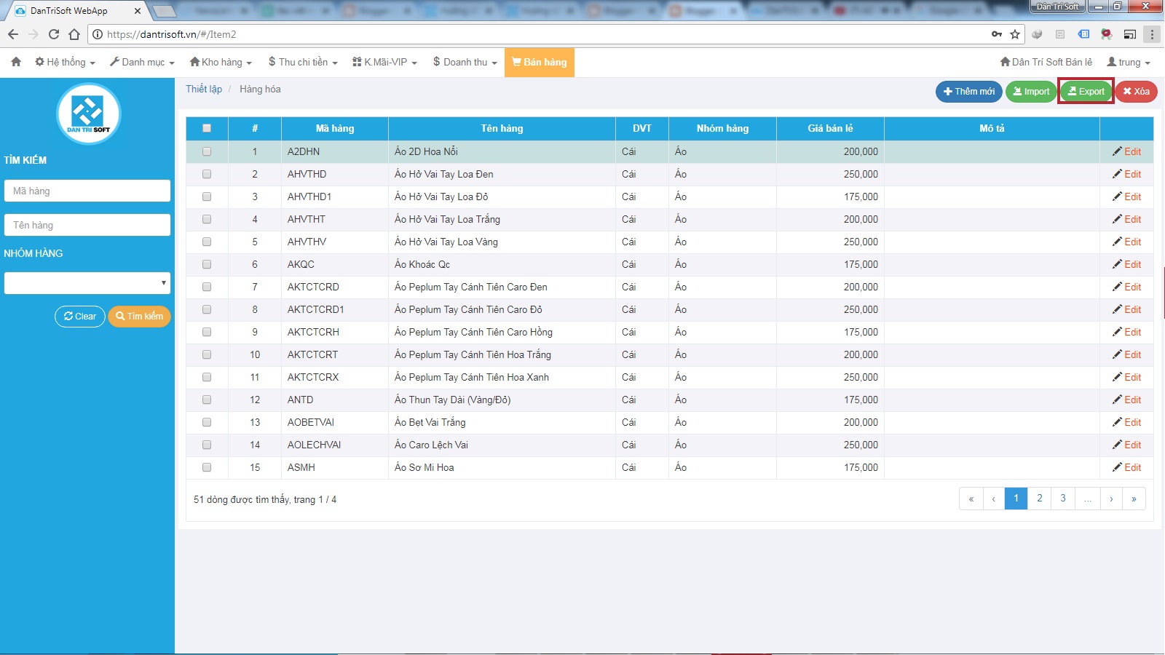This screenshot has width=1165, height=655.
Task: Click the Thêm mới button
Action: (x=968, y=91)
